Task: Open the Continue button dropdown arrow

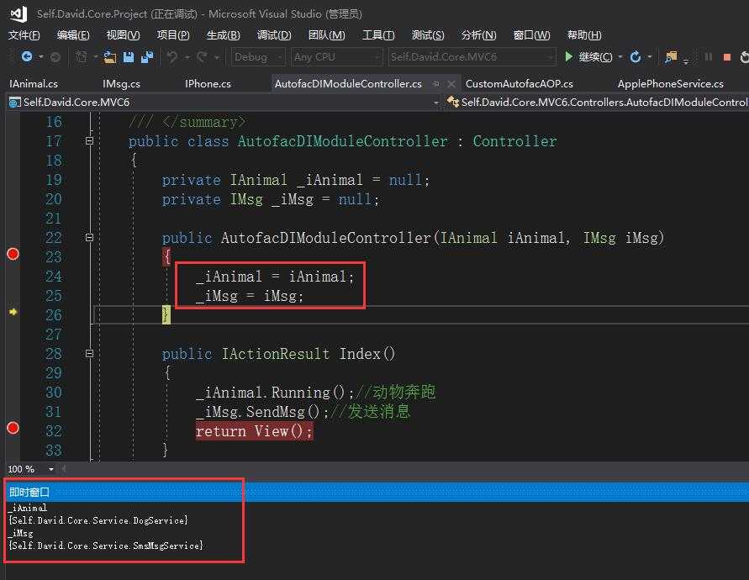Action: (620, 57)
